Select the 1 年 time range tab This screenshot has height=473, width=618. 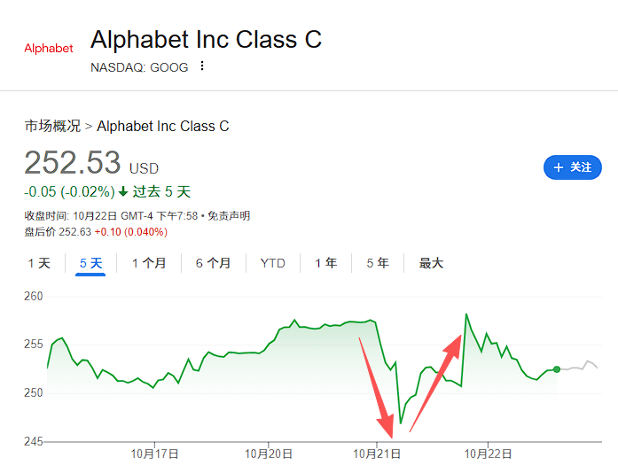point(325,263)
